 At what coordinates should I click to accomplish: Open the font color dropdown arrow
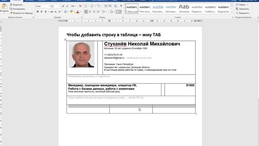pos(81,12)
